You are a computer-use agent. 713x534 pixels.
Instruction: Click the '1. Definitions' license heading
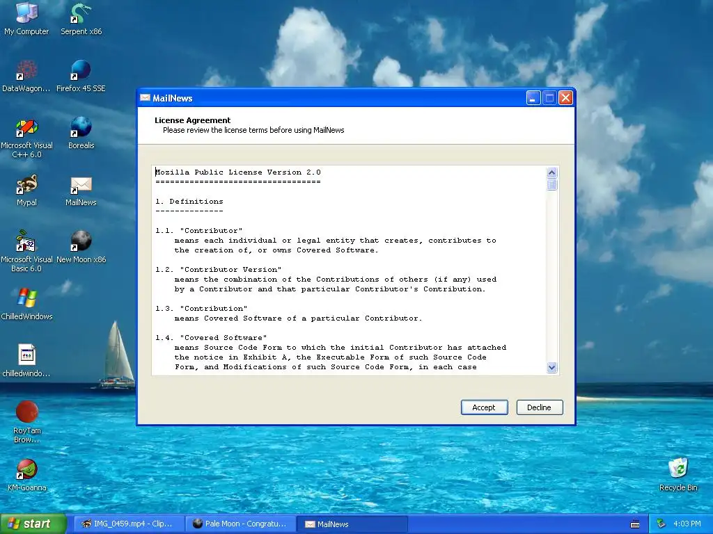[x=189, y=201]
